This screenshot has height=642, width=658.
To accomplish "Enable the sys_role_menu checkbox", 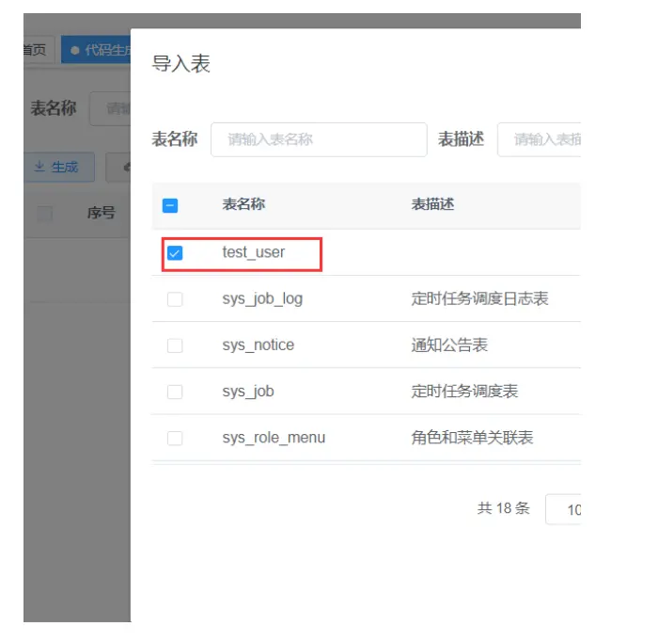I will [175, 438].
